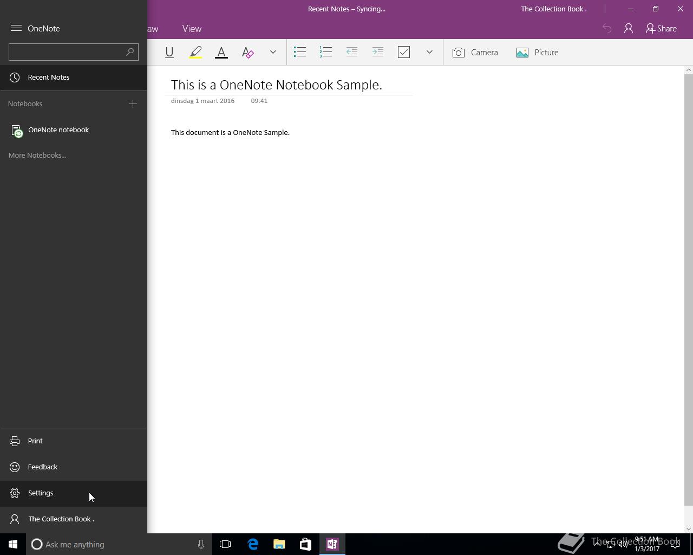Open File Explorer from the taskbar
This screenshot has width=693, height=555.
279,544
